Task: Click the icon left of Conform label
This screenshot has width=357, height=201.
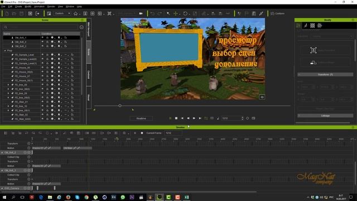Action: 272,13
